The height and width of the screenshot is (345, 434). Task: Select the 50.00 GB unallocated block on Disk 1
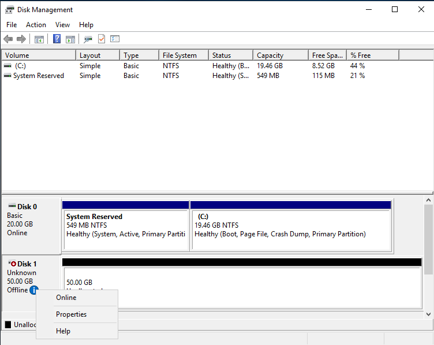click(242, 284)
